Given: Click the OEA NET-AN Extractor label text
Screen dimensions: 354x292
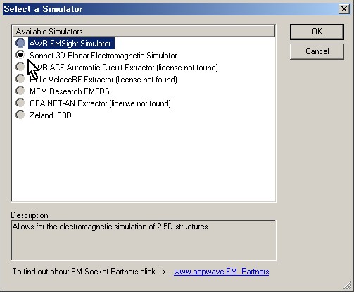Looking at the screenshot, I should pyautogui.click(x=100, y=103).
